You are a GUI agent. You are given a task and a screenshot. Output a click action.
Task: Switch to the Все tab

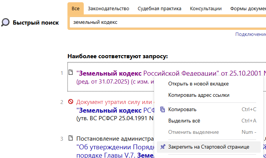75,9
